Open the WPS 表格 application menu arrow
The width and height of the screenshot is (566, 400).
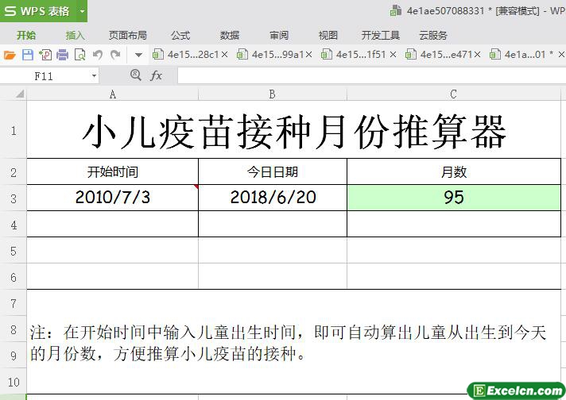[83, 11]
